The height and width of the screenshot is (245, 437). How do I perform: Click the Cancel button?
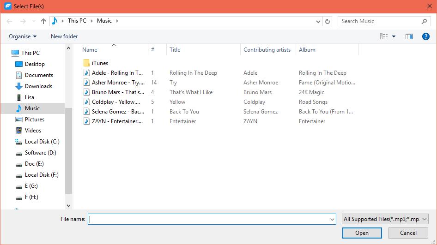pyautogui.click(x=408, y=233)
